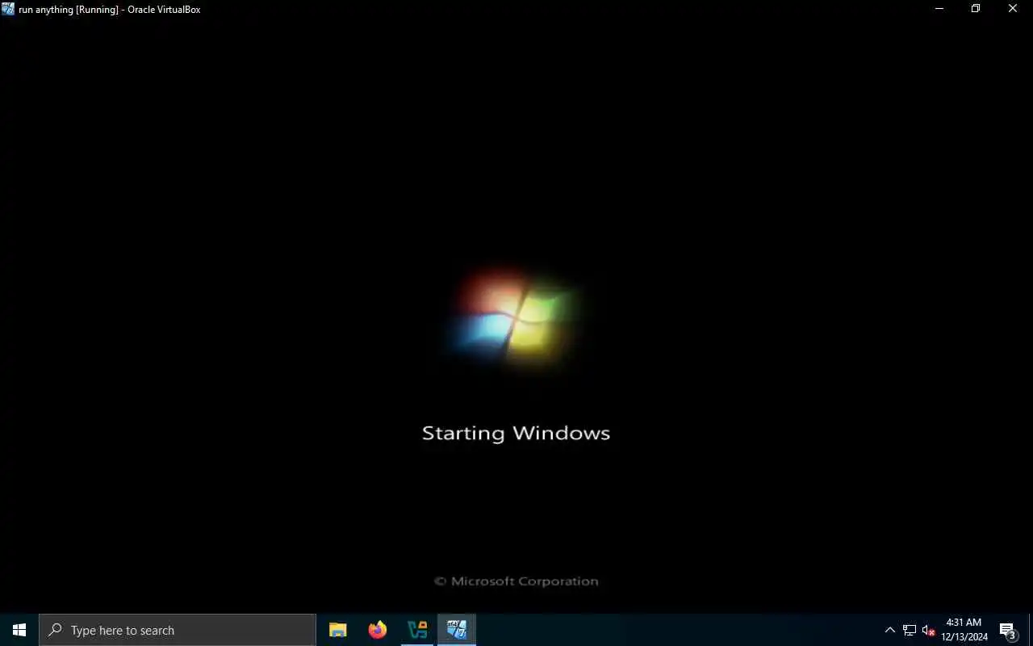Screen dimensions: 1033x646
Task: Click the VirtualBox window title bar icon
Action: tap(8, 9)
